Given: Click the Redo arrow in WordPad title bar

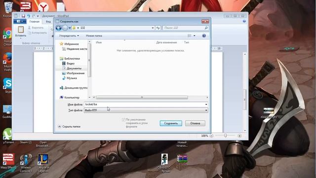Looking at the screenshot, I should [x=34, y=16].
